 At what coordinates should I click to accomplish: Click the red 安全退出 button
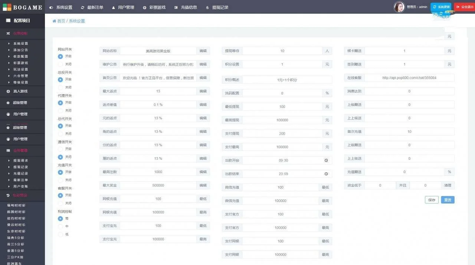pos(464,7)
